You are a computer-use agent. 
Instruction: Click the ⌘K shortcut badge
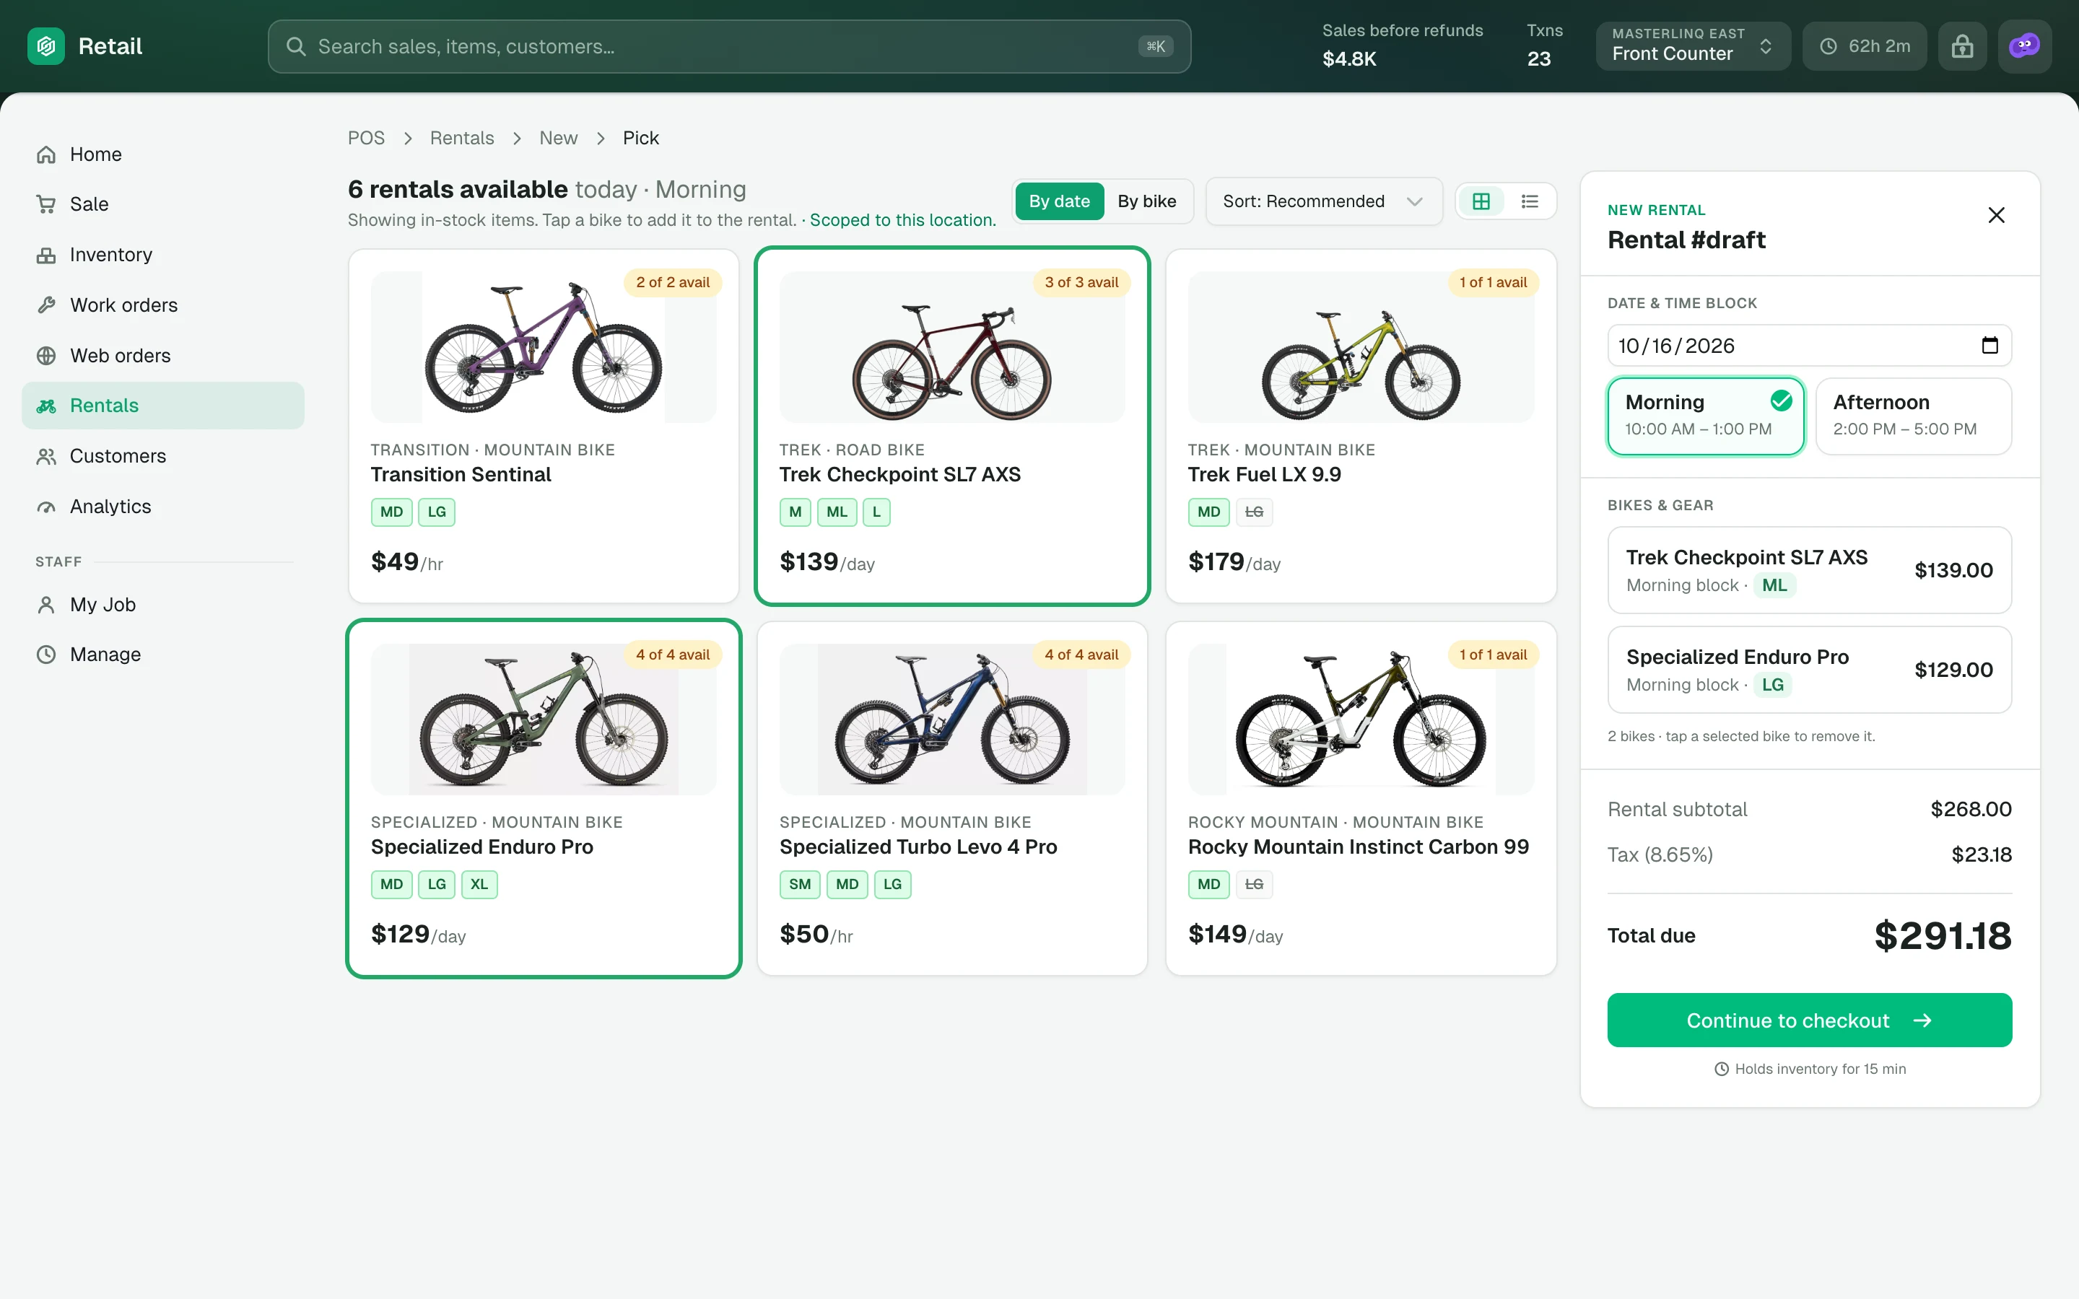(x=1156, y=46)
